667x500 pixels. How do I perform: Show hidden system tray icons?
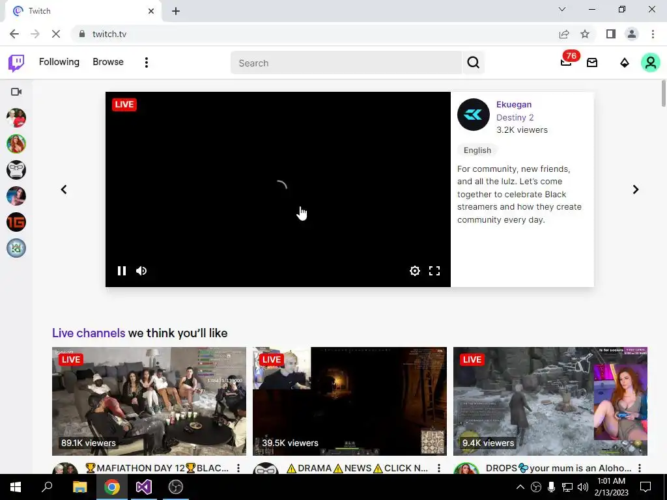(520, 487)
